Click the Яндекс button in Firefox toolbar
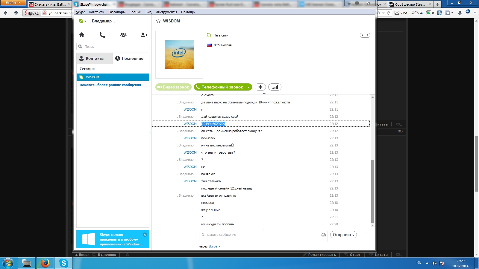The width and height of the screenshot is (479, 269). [x=31, y=13]
